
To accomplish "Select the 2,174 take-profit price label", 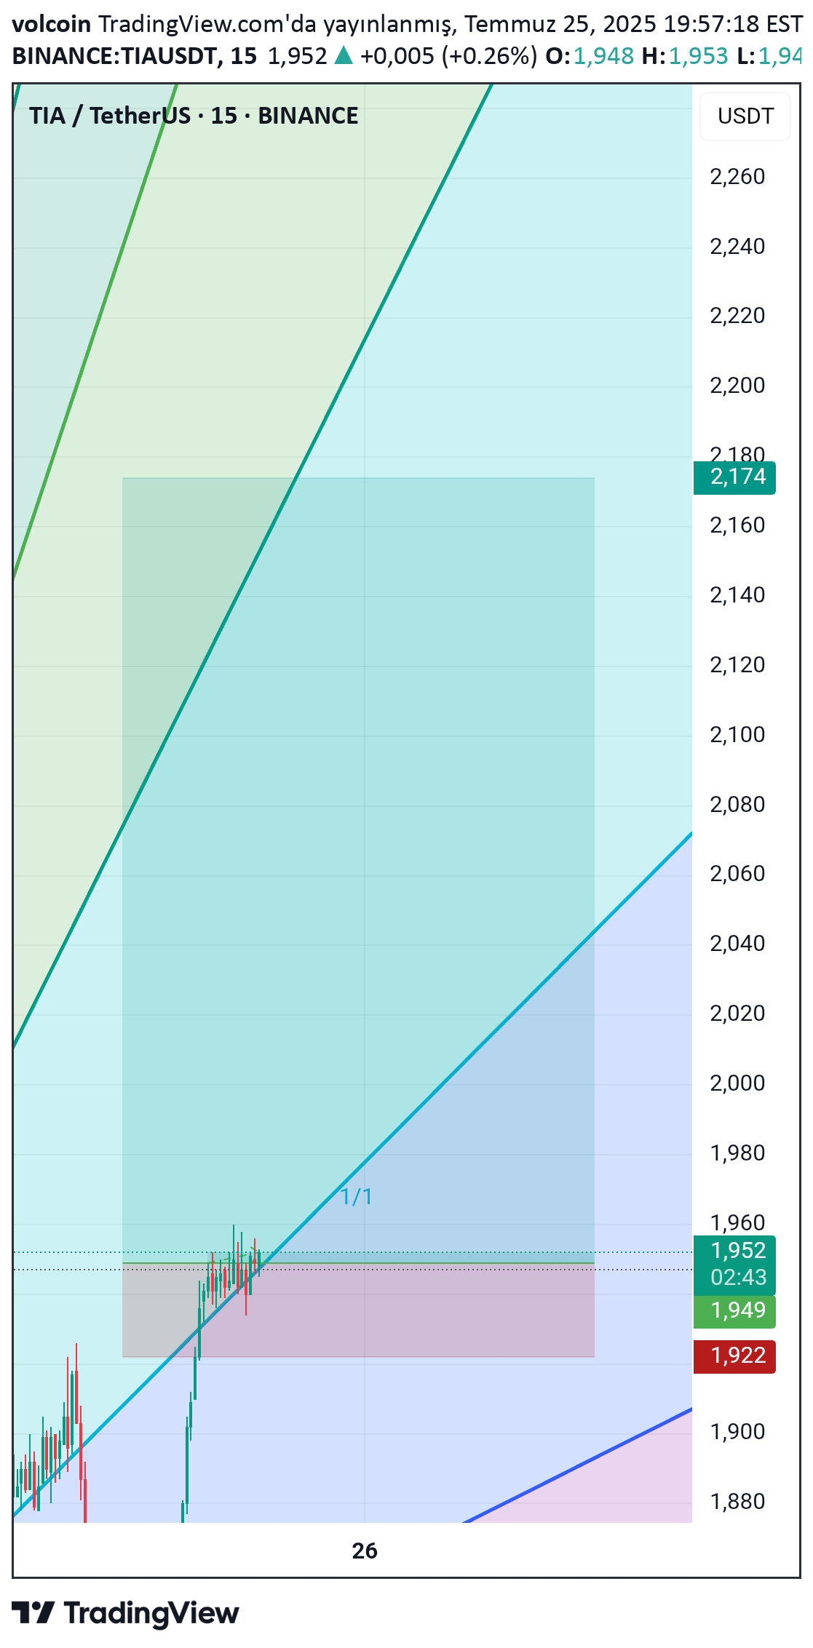I will (734, 477).
